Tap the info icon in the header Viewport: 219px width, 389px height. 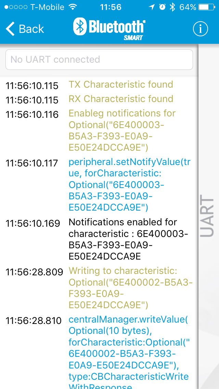coord(200,29)
